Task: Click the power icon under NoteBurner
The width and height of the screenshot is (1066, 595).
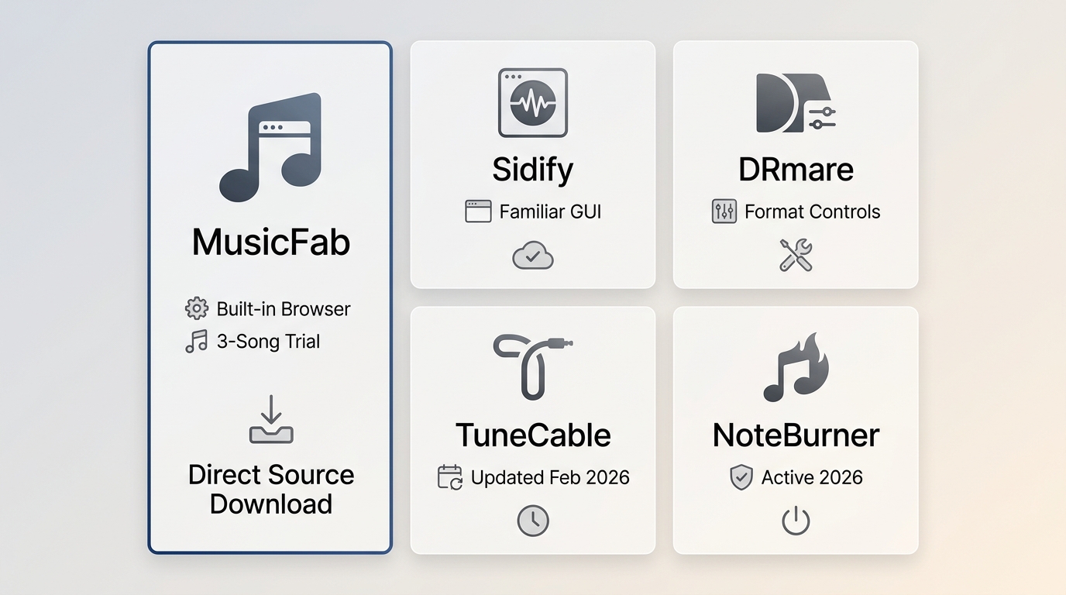Action: (796, 521)
